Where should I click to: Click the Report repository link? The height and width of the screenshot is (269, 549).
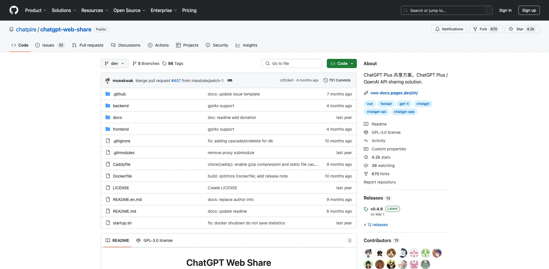[380, 182]
